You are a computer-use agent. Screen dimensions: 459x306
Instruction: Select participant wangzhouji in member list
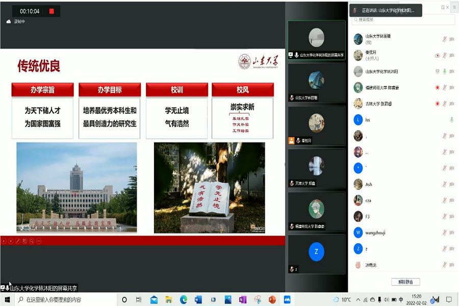coord(404,233)
